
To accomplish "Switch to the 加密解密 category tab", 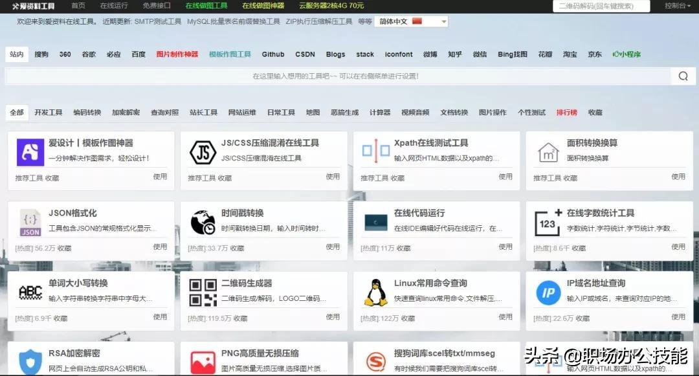I will [x=126, y=112].
